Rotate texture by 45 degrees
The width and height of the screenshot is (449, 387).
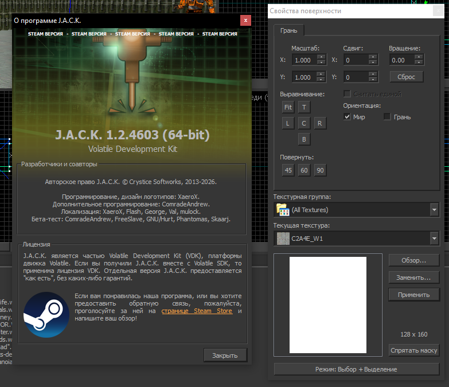pyautogui.click(x=288, y=170)
